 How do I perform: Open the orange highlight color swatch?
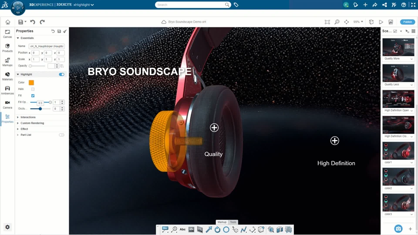[31, 82]
